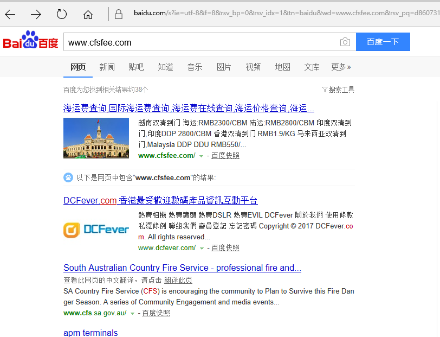Viewport: 440px width, 337px height.
Task: Open 百度快照 for the DCFever result
Action: coord(225,247)
